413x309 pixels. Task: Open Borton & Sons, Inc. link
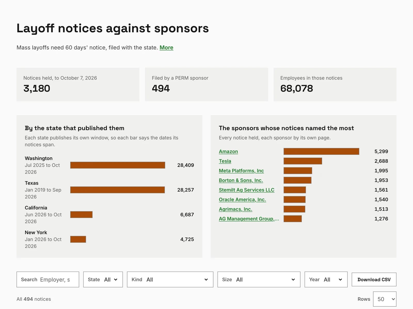click(x=241, y=180)
